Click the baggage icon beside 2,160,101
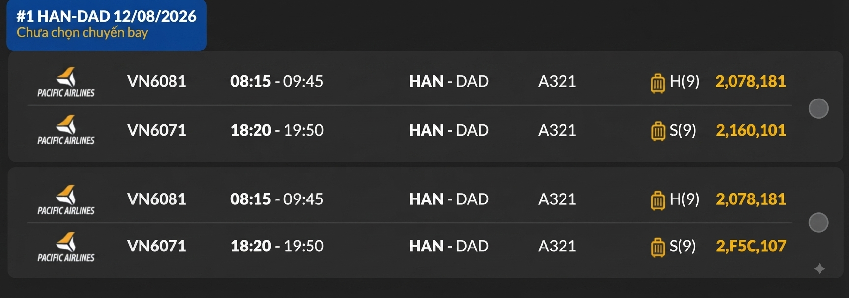The image size is (849, 298). 658,131
